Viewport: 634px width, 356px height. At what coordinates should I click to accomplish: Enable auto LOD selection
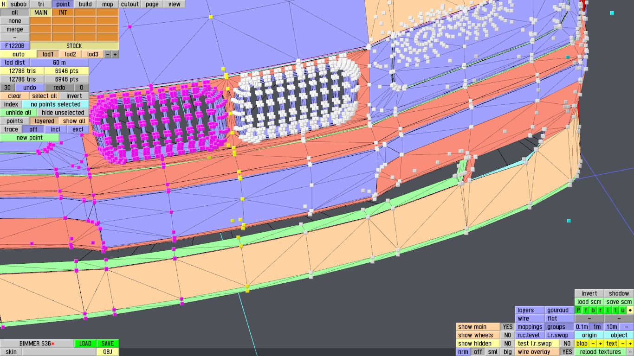(19, 54)
